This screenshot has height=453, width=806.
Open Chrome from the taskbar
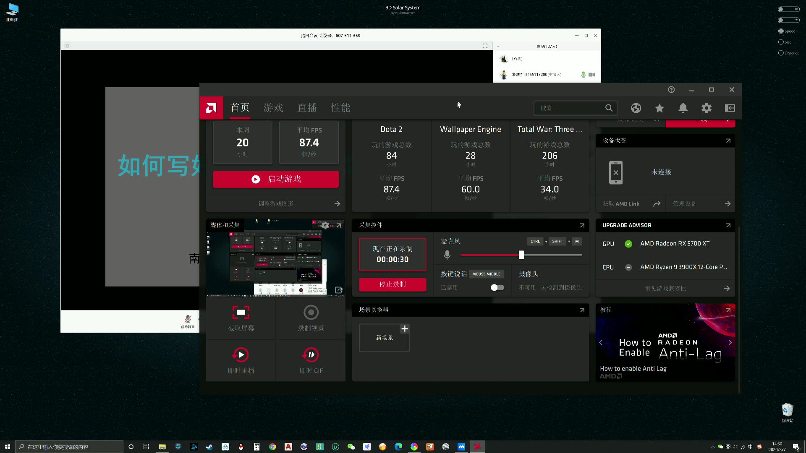coord(272,447)
